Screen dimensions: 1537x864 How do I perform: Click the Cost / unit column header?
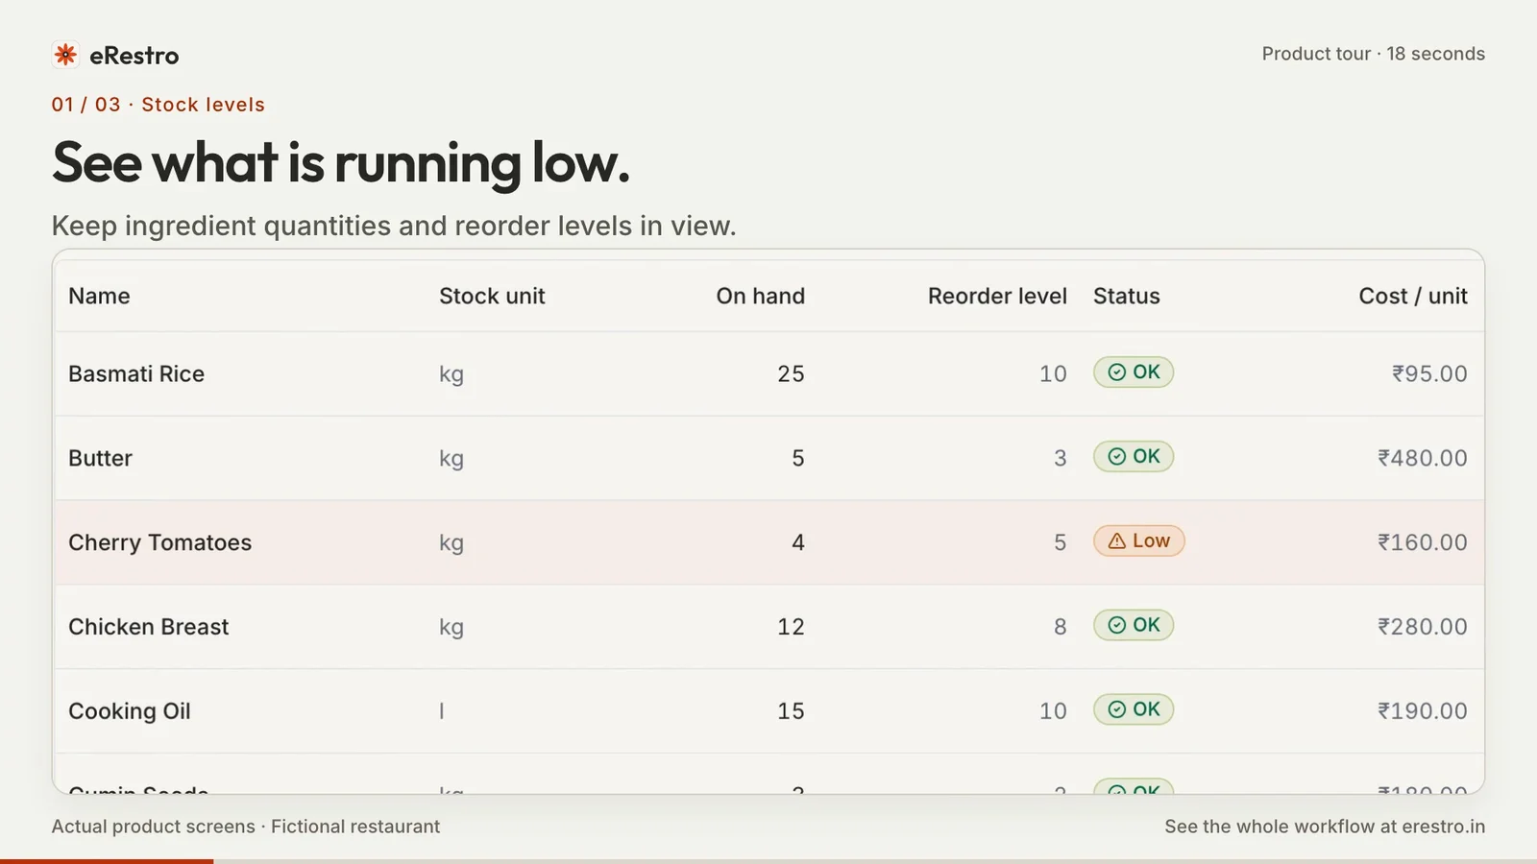(1413, 297)
